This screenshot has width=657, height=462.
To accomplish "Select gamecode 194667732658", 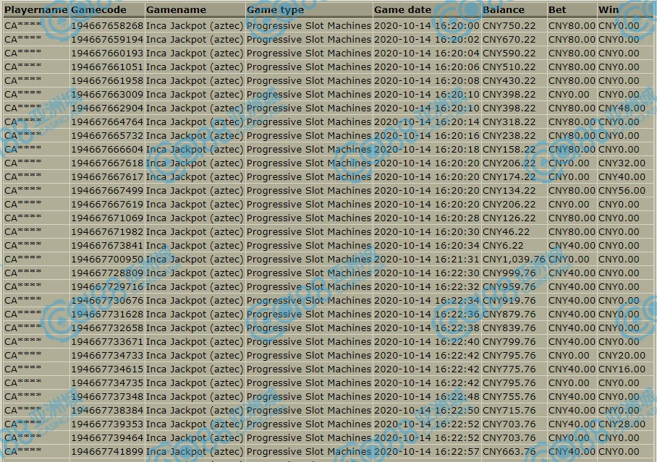I will (x=107, y=328).
